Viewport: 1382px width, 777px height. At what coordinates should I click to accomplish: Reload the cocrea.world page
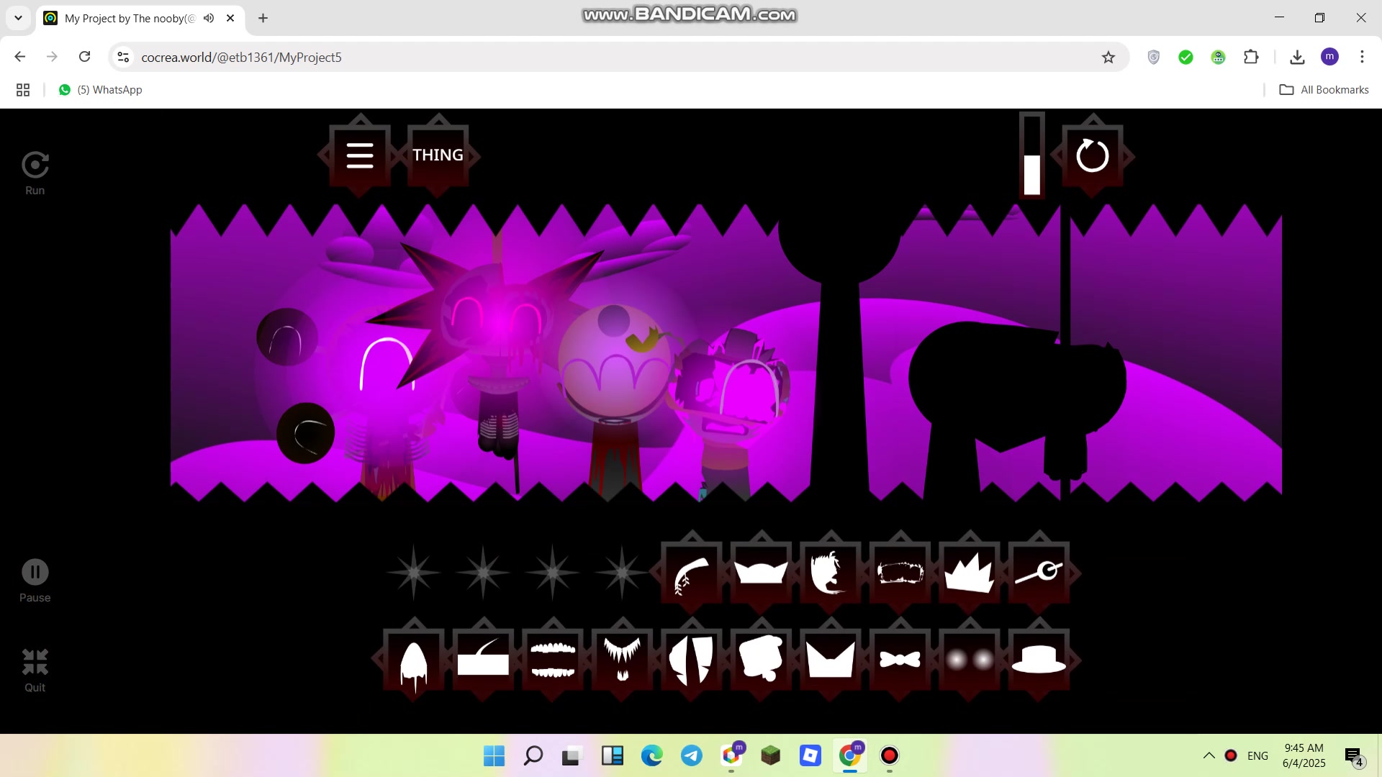pyautogui.click(x=85, y=57)
